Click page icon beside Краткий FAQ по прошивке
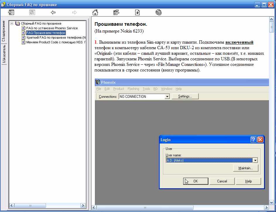276x212 pixels. [23, 37]
